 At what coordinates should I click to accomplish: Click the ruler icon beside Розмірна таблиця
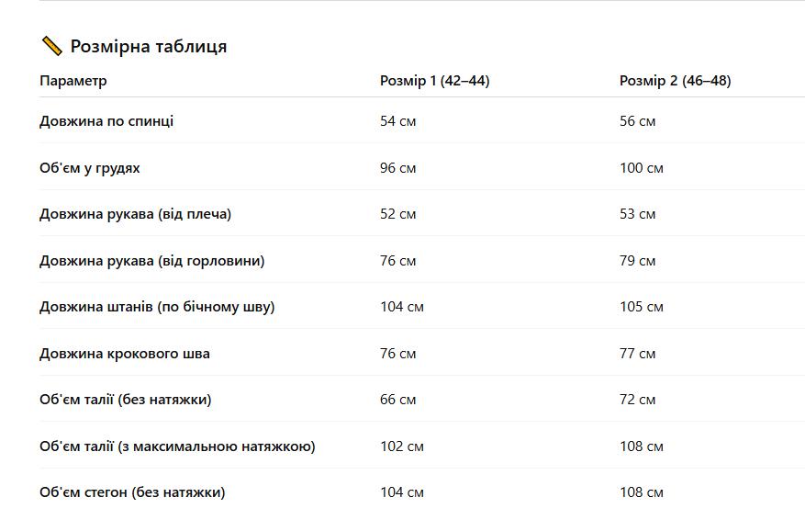pyautogui.click(x=51, y=46)
